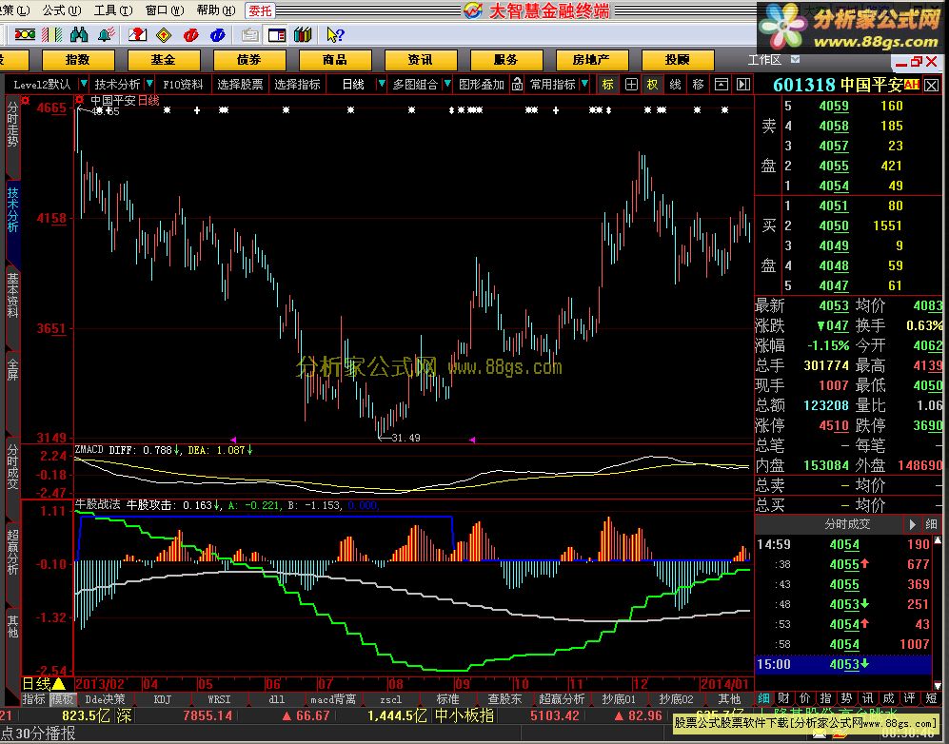Screen dimensions: 949x744
Task: Select the 超赢分析 bottom tab
Action: pyautogui.click(x=562, y=699)
